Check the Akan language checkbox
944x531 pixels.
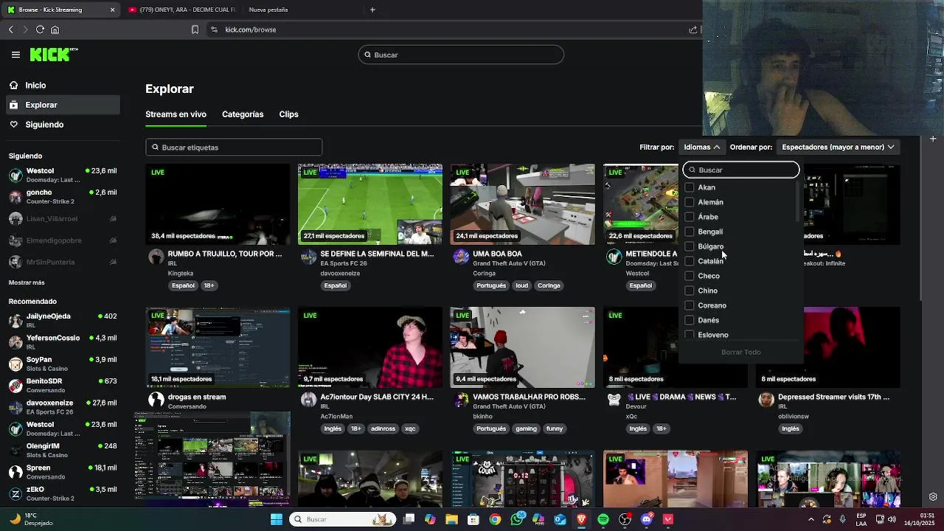coord(690,187)
